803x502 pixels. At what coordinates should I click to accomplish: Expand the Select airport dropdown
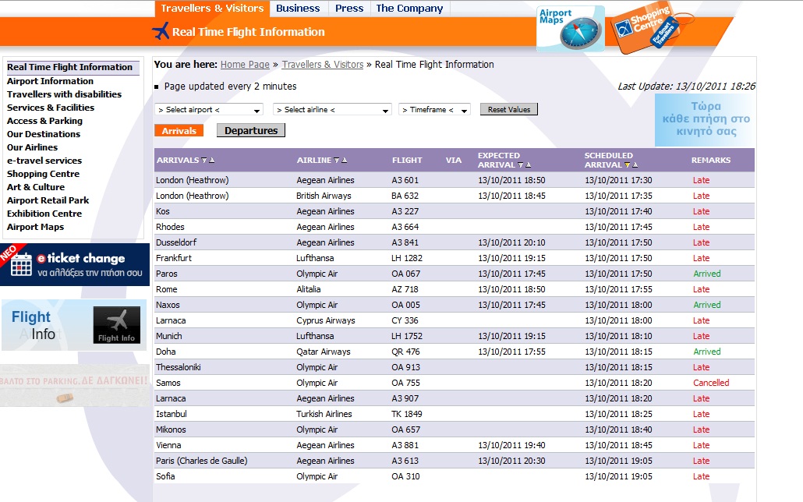pos(209,110)
